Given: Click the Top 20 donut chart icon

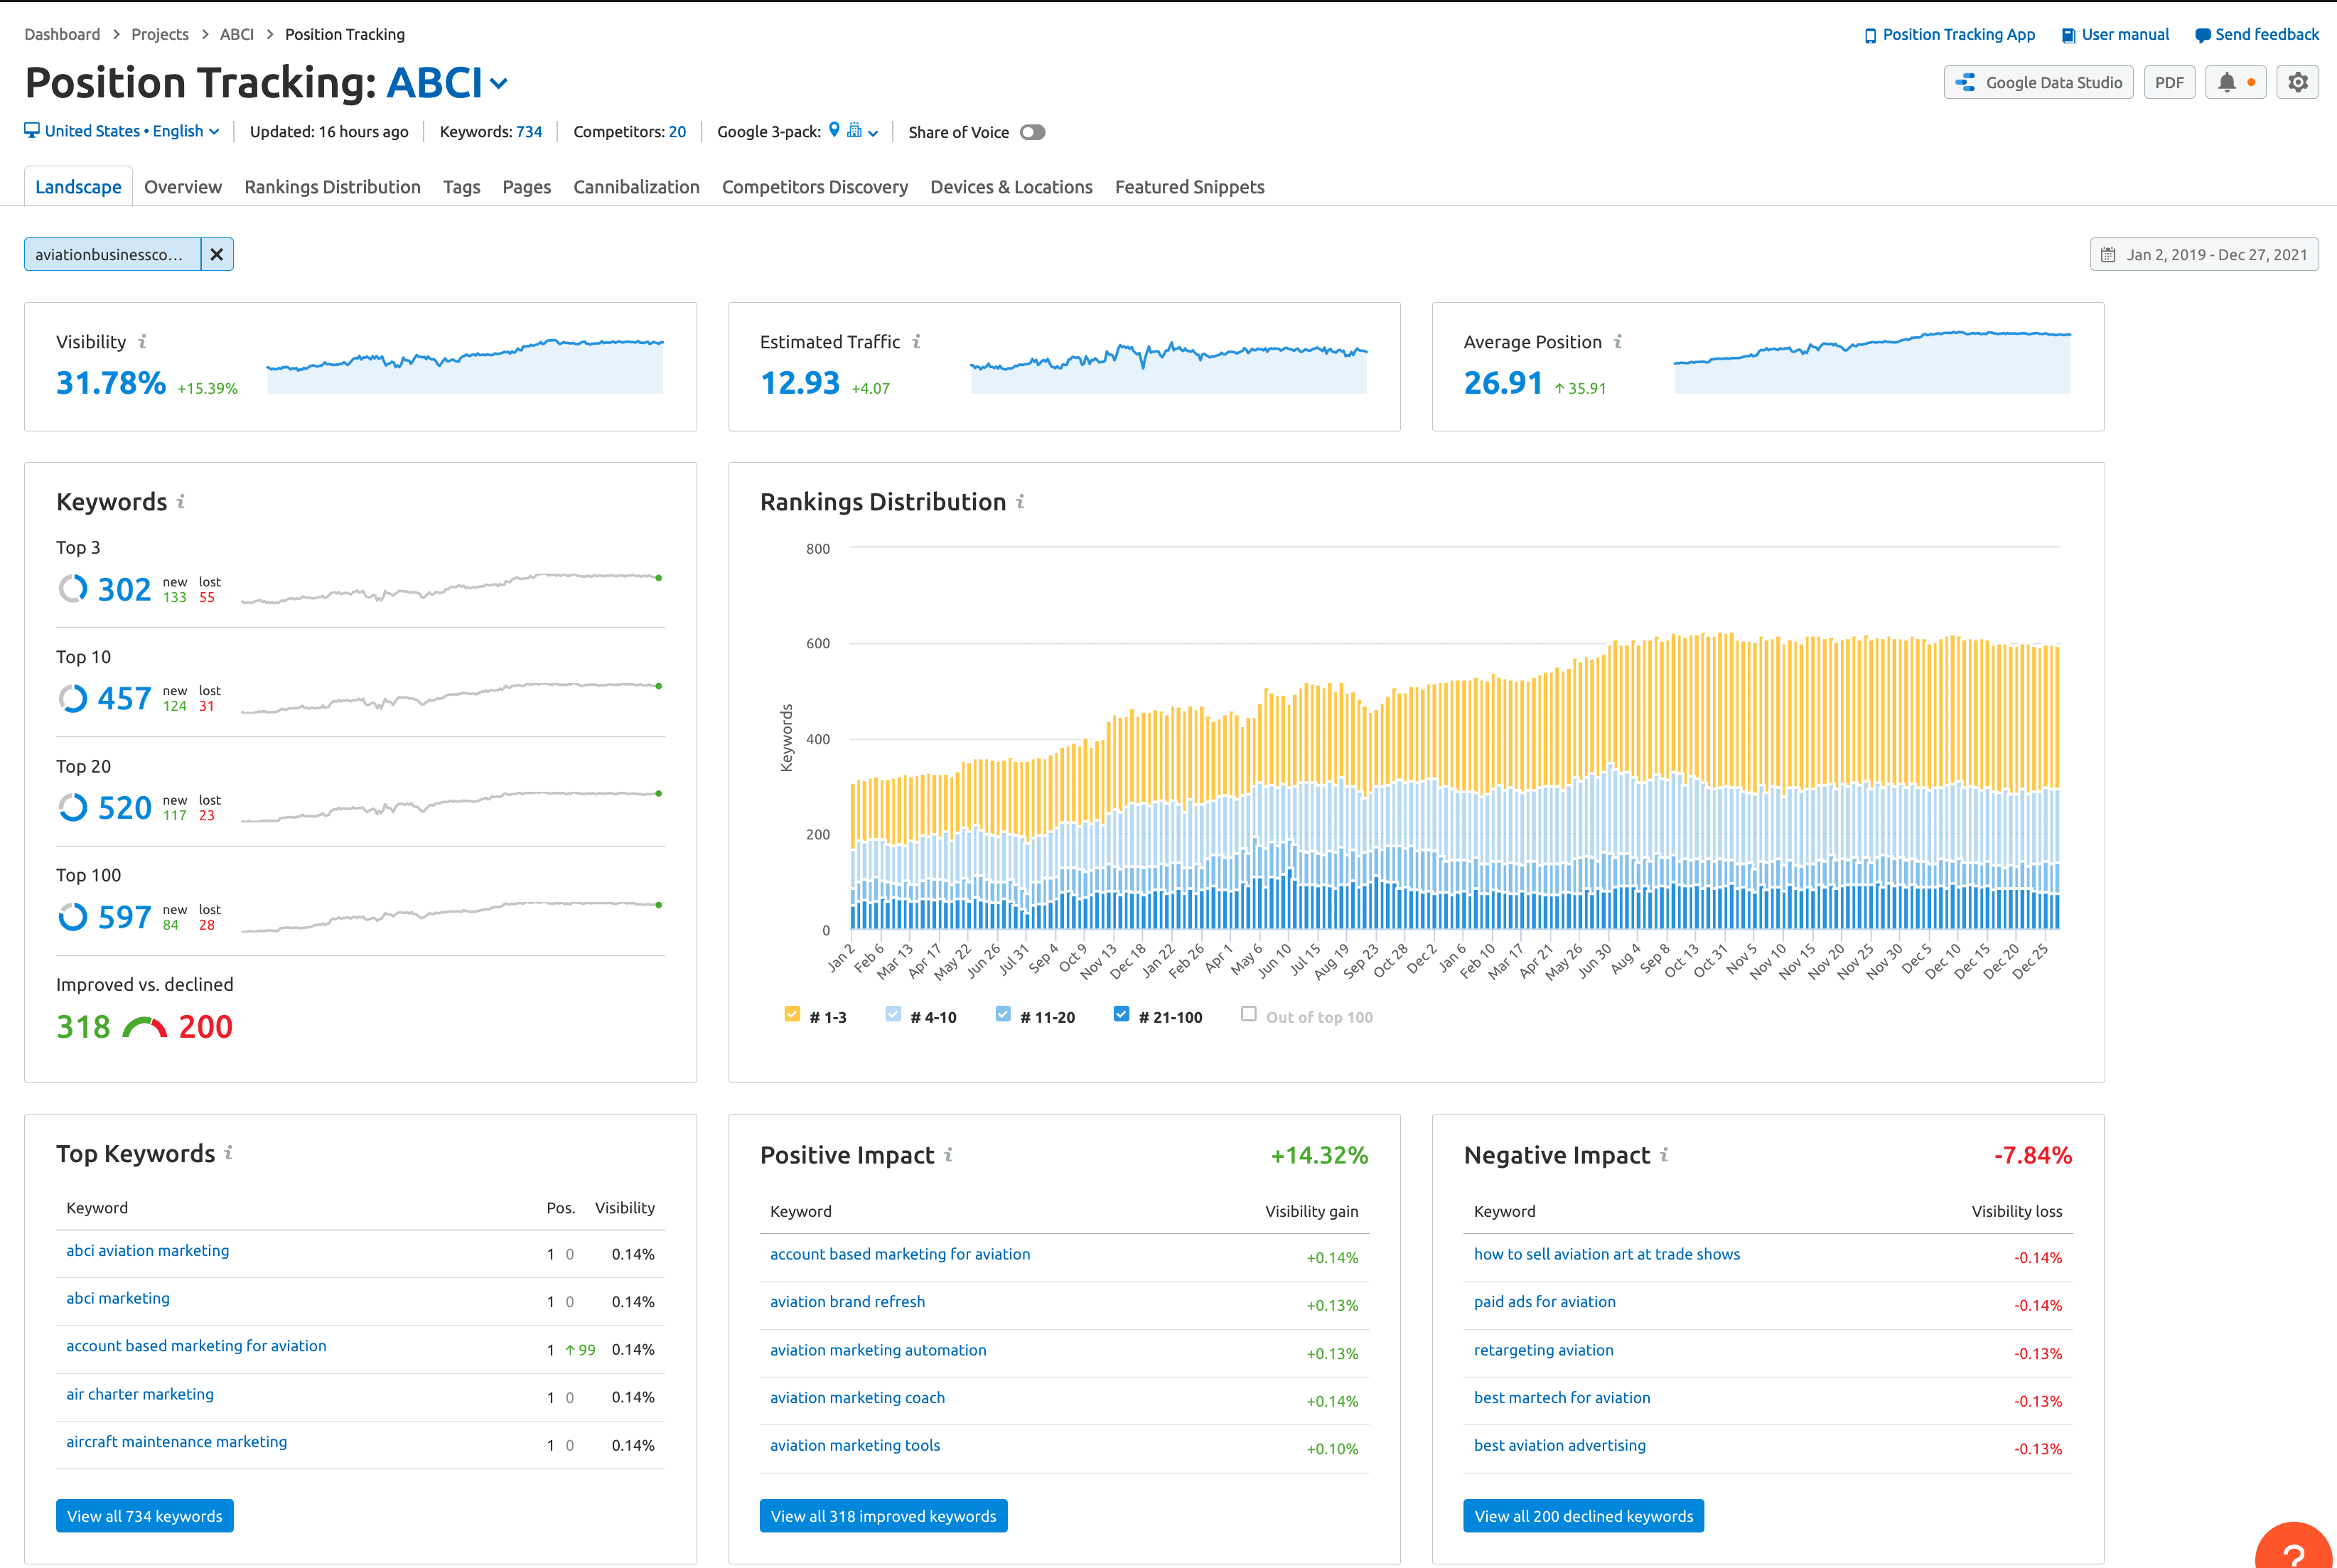Looking at the screenshot, I should [72, 807].
